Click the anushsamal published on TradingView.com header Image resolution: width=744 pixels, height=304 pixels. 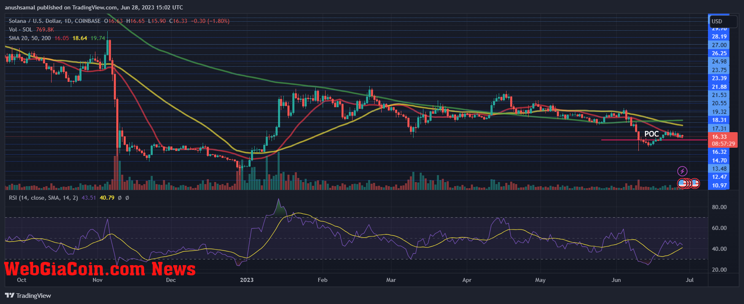coord(94,7)
